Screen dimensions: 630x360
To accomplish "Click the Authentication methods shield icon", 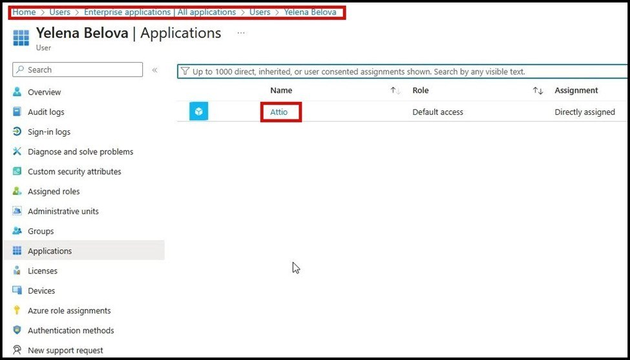I will pos(17,331).
